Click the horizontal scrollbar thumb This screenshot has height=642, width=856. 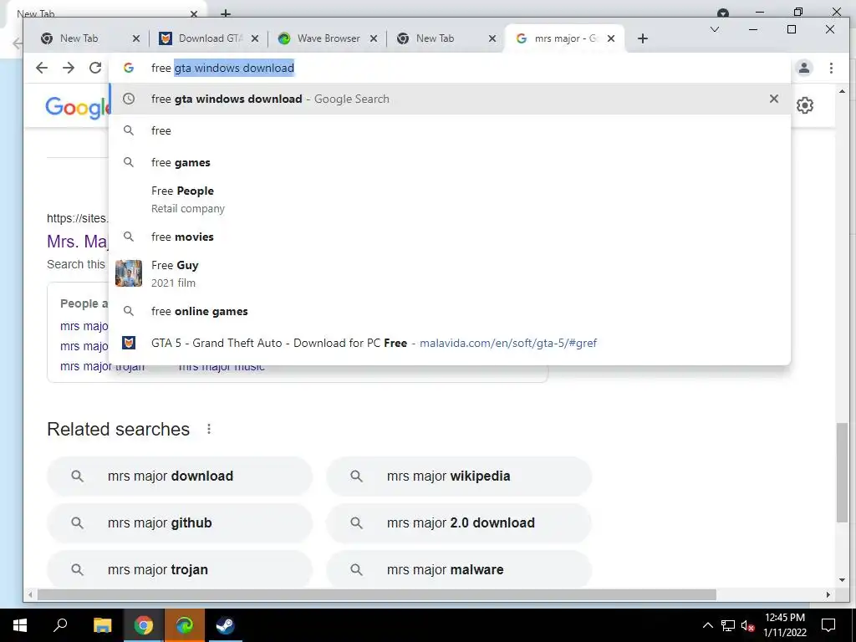tap(377, 594)
